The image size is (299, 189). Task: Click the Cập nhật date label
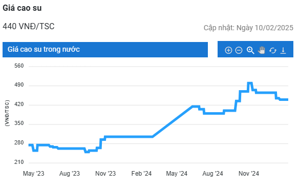pyautogui.click(x=248, y=28)
